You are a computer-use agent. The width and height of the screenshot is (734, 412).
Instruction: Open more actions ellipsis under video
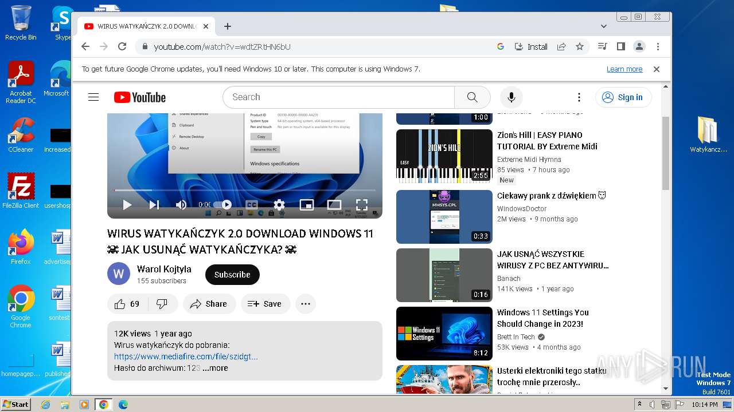306,304
